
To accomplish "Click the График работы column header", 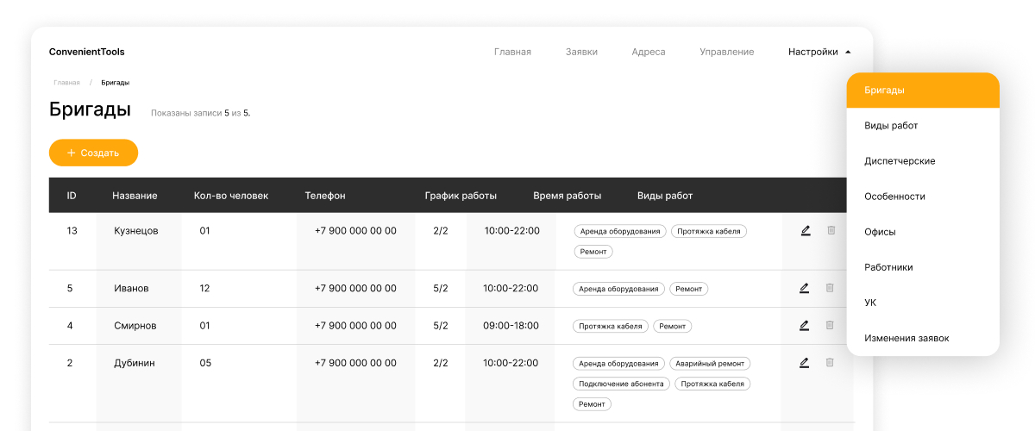I will [x=461, y=196].
